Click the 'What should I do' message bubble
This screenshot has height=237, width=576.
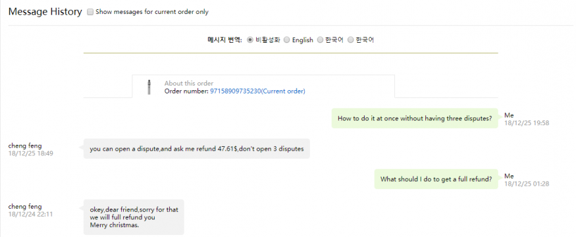[x=436, y=179]
